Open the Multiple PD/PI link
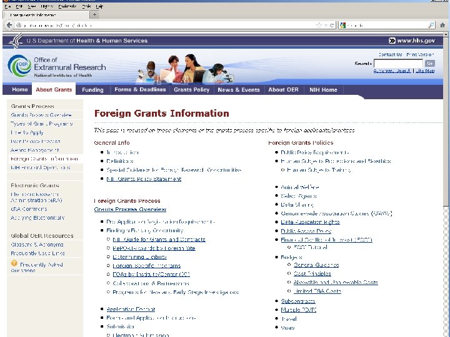Viewport: 450px width, 337px height. [299, 310]
